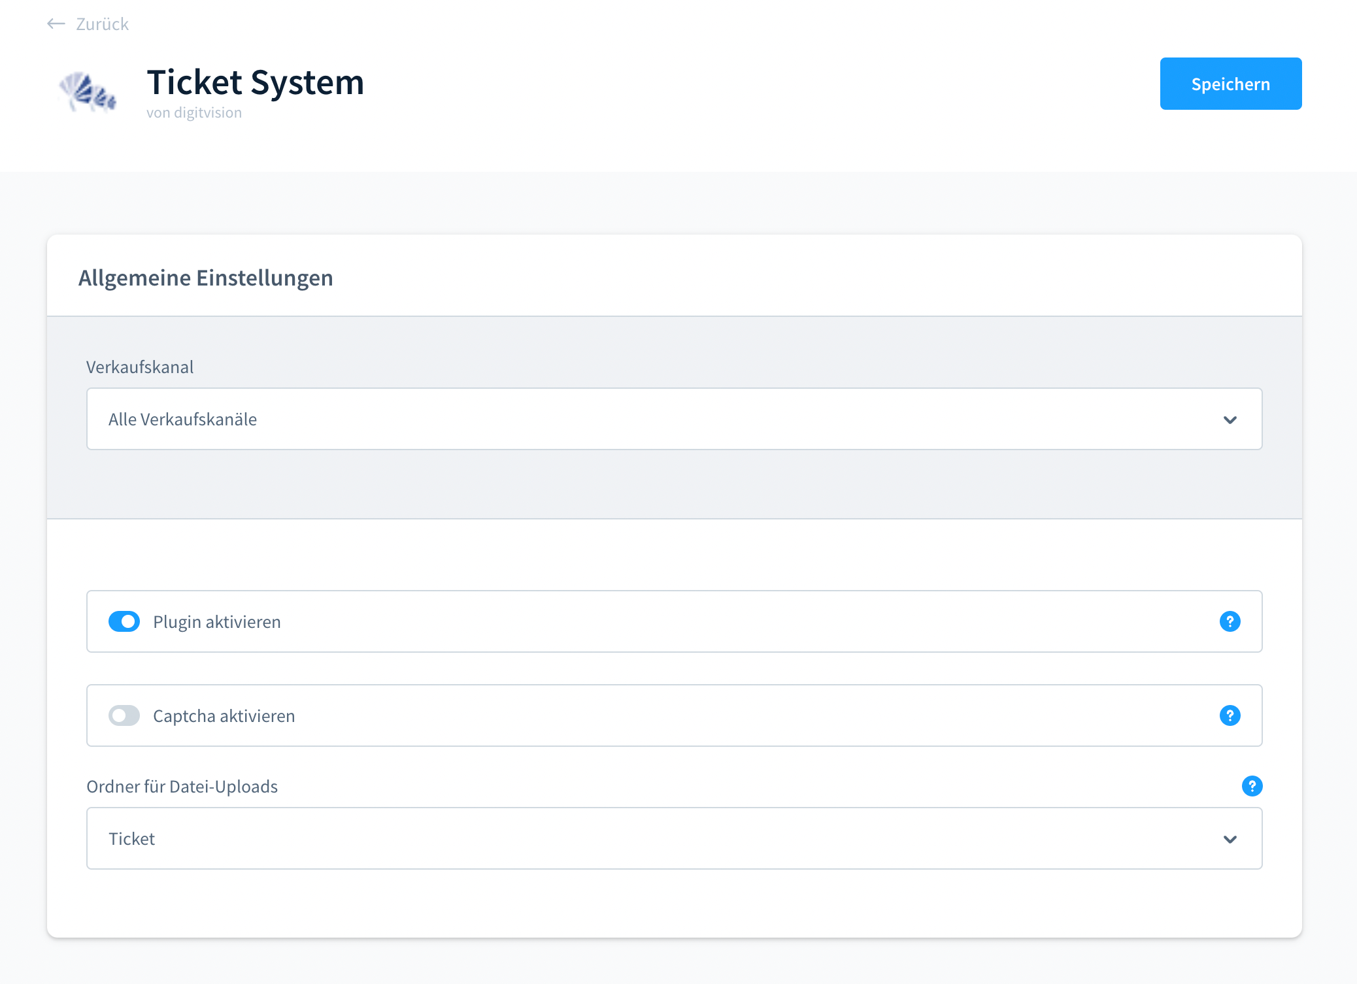
Task: Disable the Plugin aktivieren toggle
Action: tap(124, 621)
